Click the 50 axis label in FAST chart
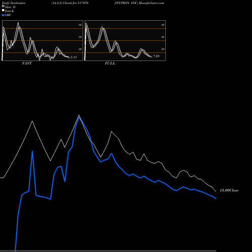The width and height of the screenshot is (252, 252). pos(80,37)
